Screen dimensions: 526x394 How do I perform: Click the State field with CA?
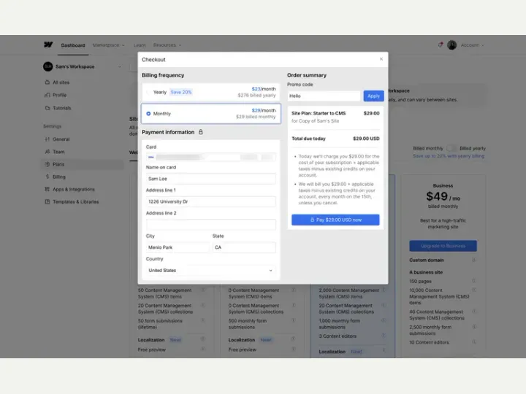[244, 247]
